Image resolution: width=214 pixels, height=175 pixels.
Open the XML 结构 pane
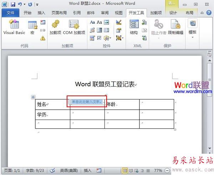tap(134, 27)
